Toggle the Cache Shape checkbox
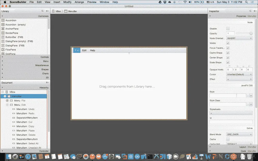 point(228,53)
